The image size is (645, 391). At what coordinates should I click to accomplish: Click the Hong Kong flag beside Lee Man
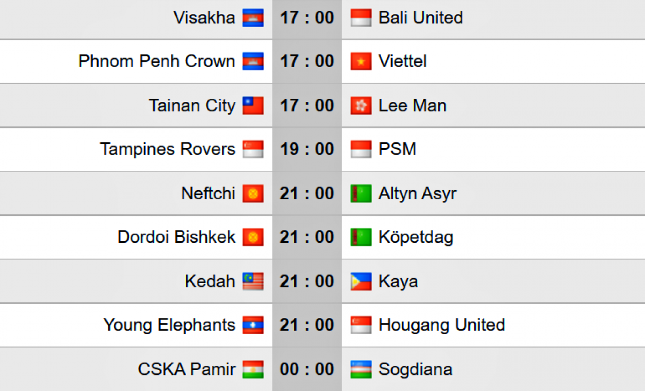(361, 106)
